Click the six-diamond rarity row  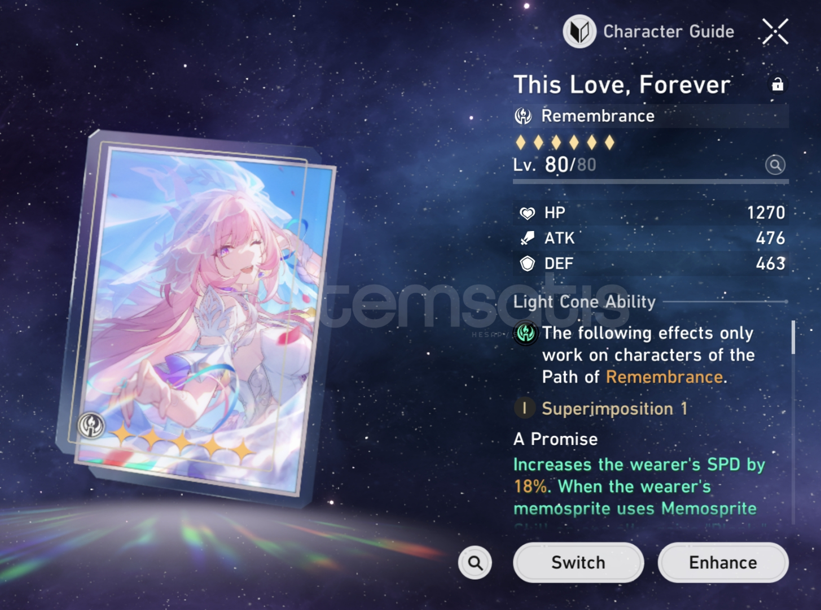click(565, 142)
